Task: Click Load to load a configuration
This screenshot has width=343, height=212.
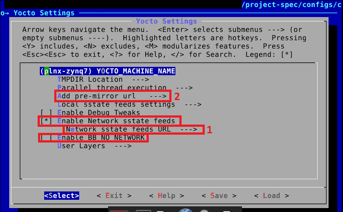Action: pos(271,196)
